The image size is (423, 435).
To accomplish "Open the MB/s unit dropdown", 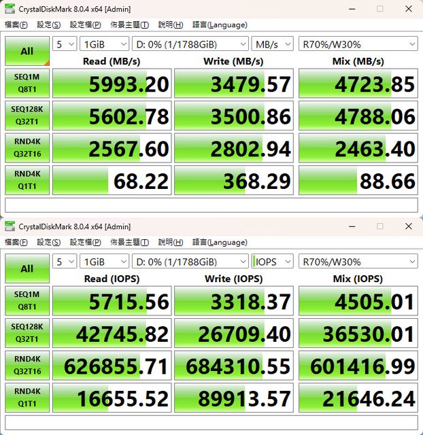I will pos(272,44).
